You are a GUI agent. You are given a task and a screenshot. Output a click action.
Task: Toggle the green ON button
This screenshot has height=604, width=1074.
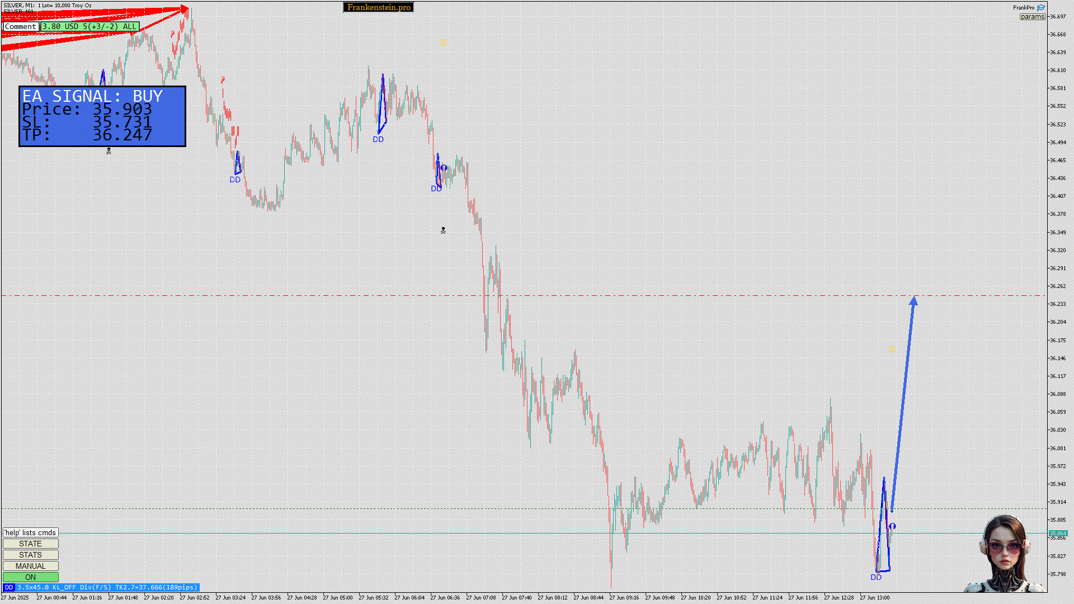pos(30,577)
